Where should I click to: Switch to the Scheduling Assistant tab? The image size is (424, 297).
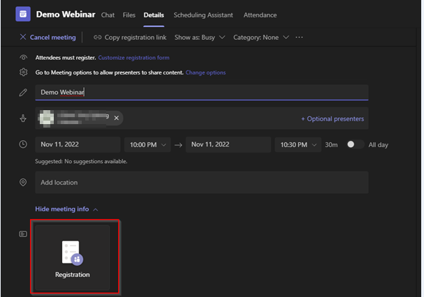click(x=205, y=15)
